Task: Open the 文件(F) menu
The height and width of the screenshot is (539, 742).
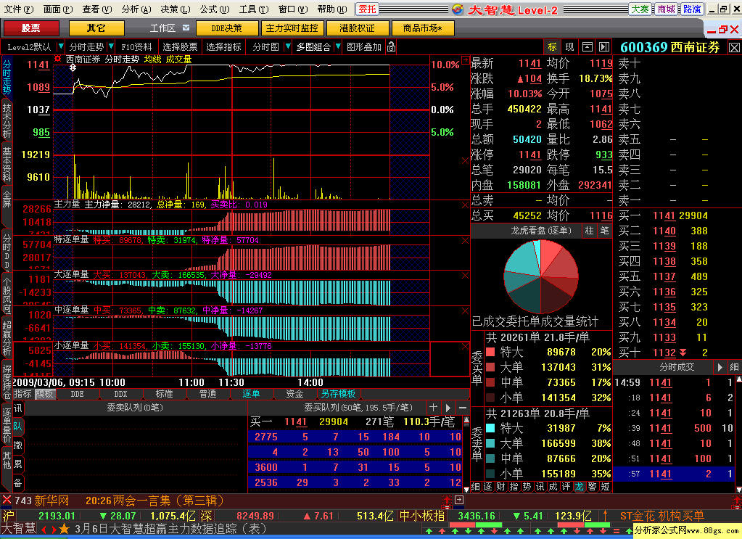Action: tap(18, 9)
